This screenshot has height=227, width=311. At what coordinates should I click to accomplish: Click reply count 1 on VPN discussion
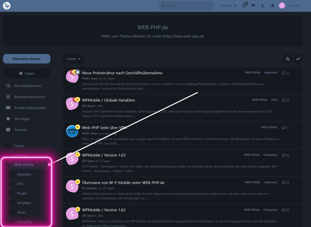pyautogui.click(x=285, y=128)
